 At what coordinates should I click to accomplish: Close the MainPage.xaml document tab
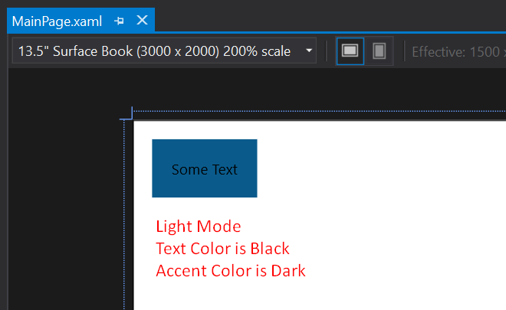(142, 21)
